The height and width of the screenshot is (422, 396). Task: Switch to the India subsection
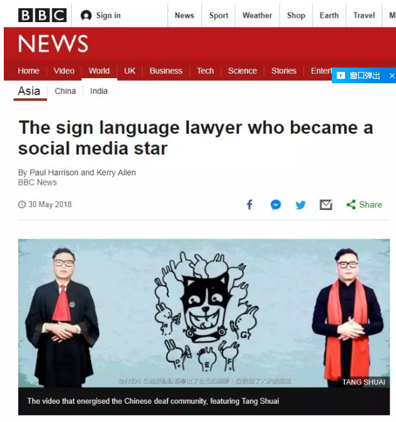[x=99, y=91]
